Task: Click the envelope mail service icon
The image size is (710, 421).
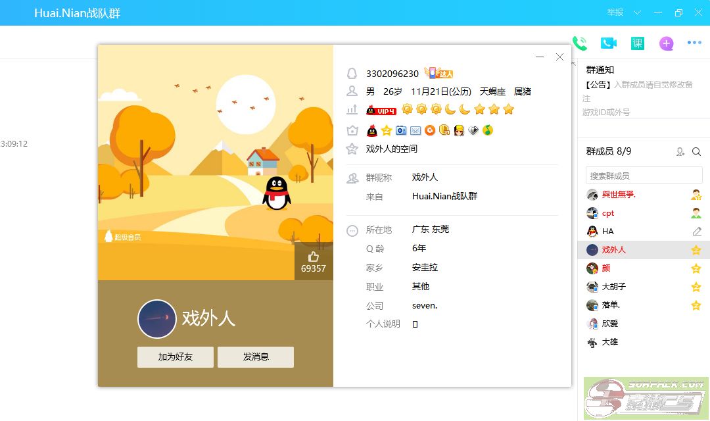Action: (x=415, y=131)
